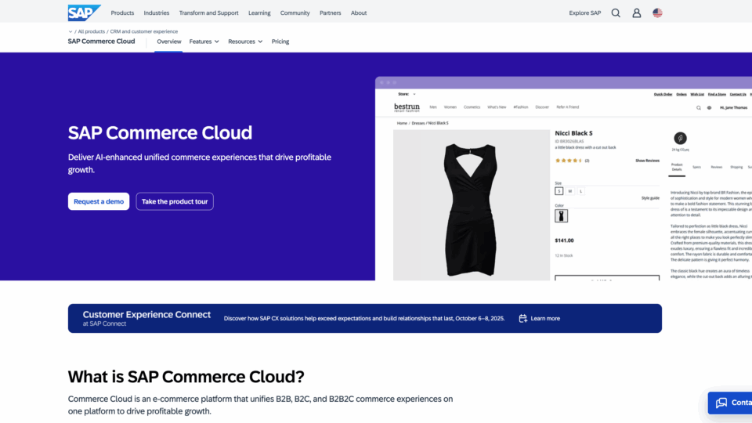The width and height of the screenshot is (752, 423).
Task: Select size S in product demo
Action: coord(559,191)
